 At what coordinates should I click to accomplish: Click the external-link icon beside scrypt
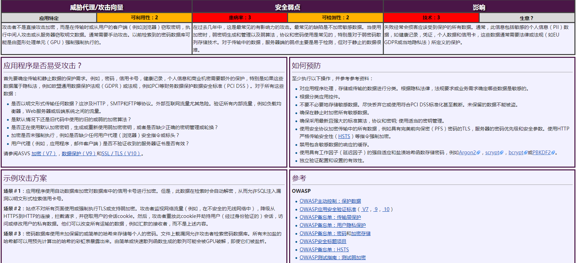coord(501,153)
